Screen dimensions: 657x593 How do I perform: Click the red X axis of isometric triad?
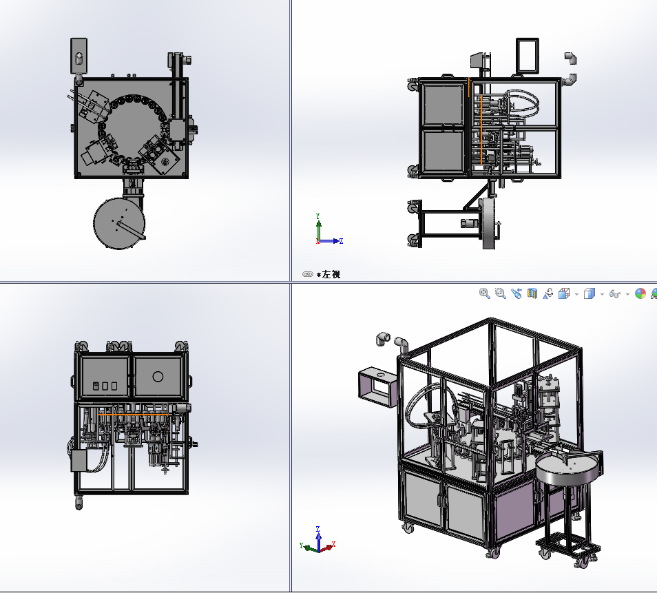click(331, 545)
